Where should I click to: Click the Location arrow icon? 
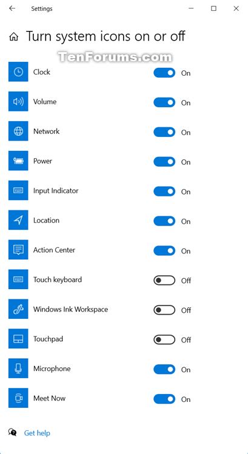pos(18,220)
